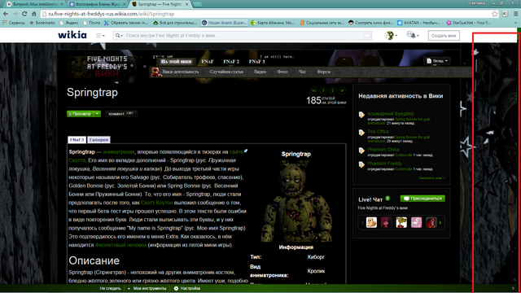Share the page via the Twitter icon
The height and width of the screenshot is (293, 521).
(x=342, y=90)
